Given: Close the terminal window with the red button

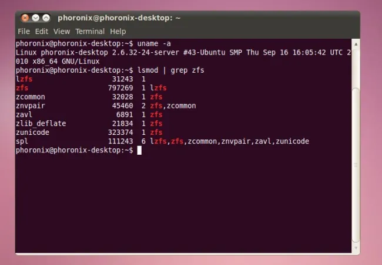Looking at the screenshot, I should coord(25,18).
